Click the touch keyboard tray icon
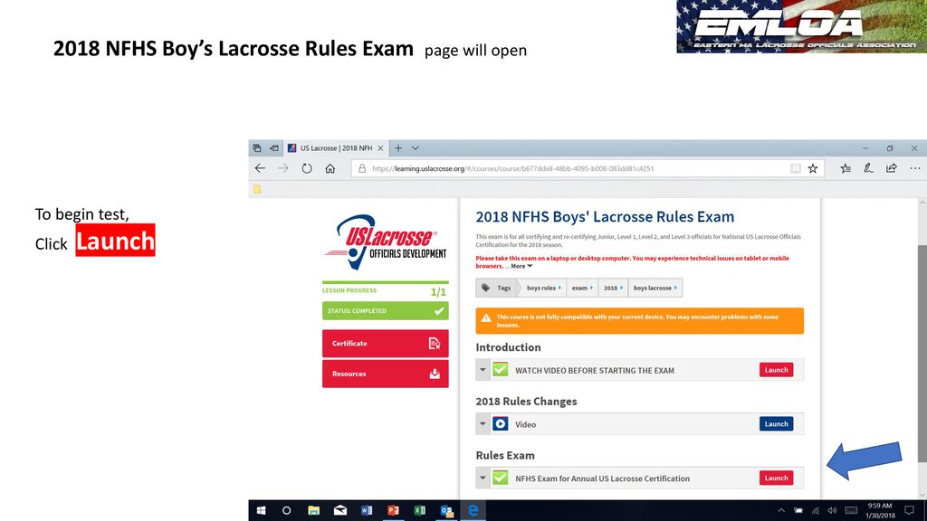 point(851,510)
